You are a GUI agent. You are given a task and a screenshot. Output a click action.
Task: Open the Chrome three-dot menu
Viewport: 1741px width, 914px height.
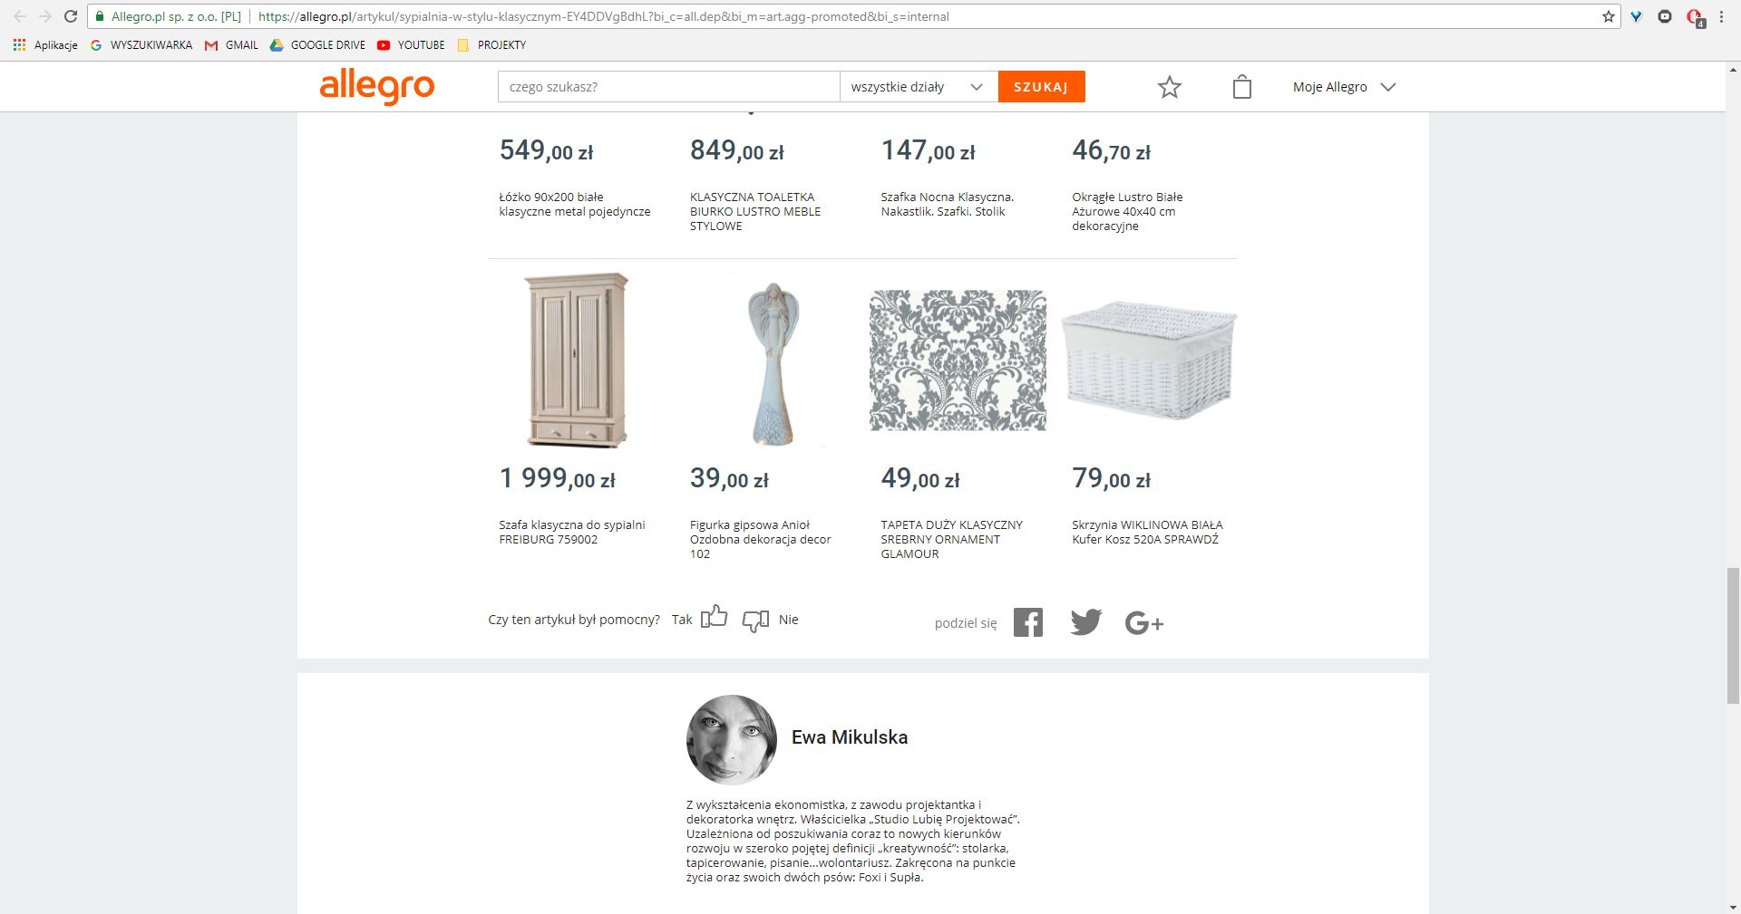coord(1721,16)
